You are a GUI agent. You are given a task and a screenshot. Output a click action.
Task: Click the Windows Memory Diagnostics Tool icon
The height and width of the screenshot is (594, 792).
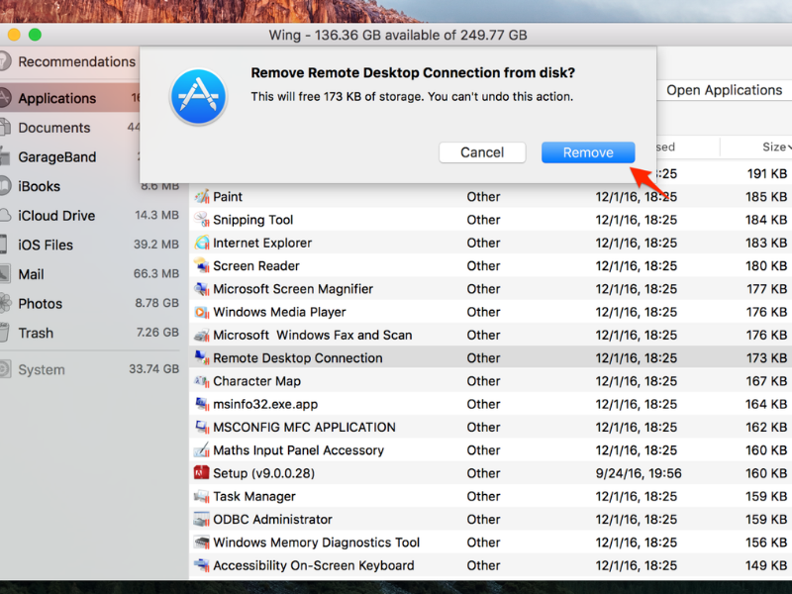click(x=202, y=543)
